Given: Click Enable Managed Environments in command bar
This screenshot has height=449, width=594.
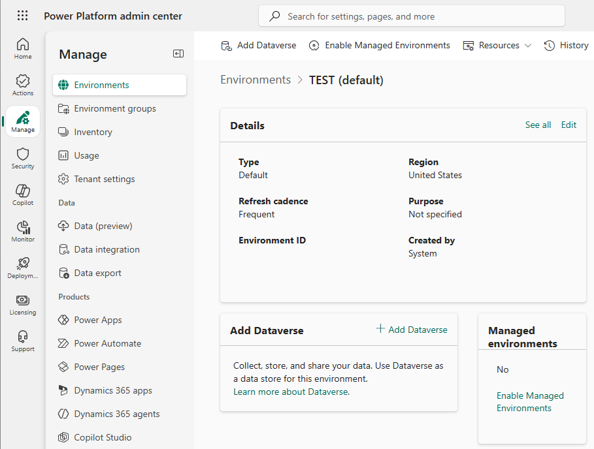Looking at the screenshot, I should [x=379, y=46].
